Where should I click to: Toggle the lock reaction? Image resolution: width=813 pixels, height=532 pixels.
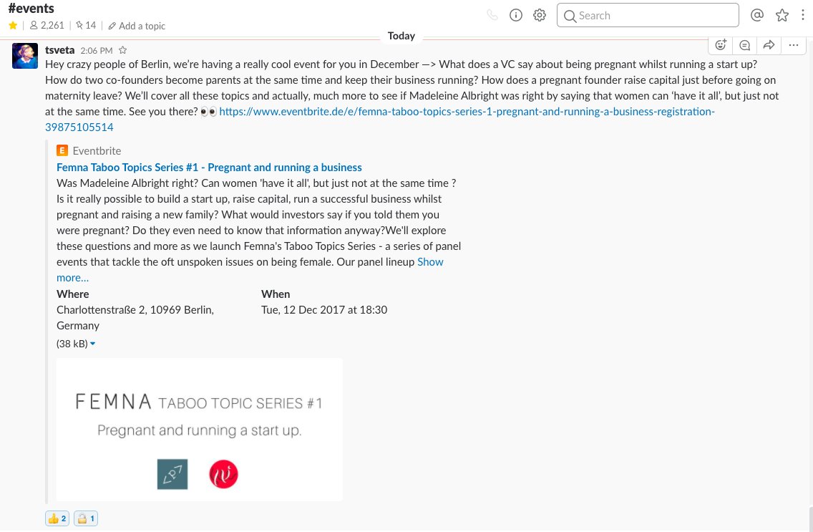point(86,518)
